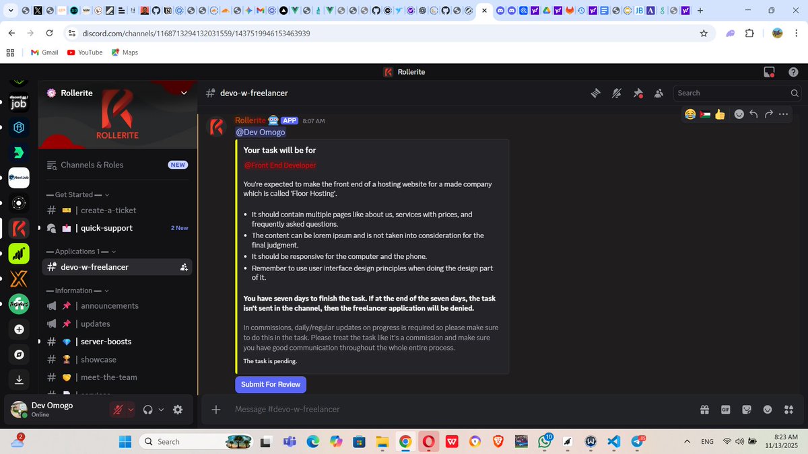Open Add Reaction emoji picker on message
The width and height of the screenshot is (808, 454).
739,114
